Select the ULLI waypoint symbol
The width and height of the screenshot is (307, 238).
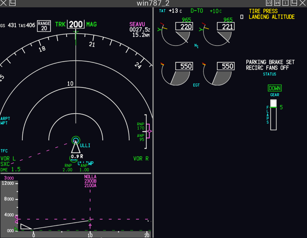(76, 141)
